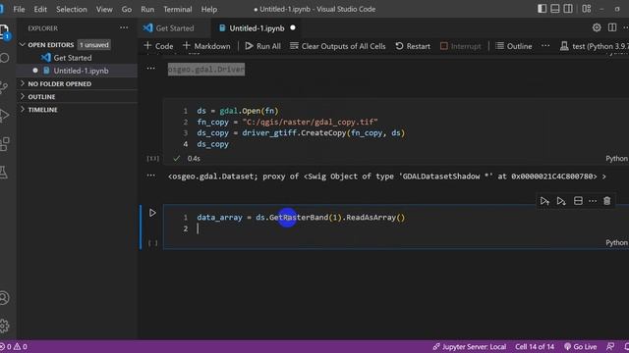Open Manage gear at bottom of activity bar
629x353 pixels.
pos(4,326)
